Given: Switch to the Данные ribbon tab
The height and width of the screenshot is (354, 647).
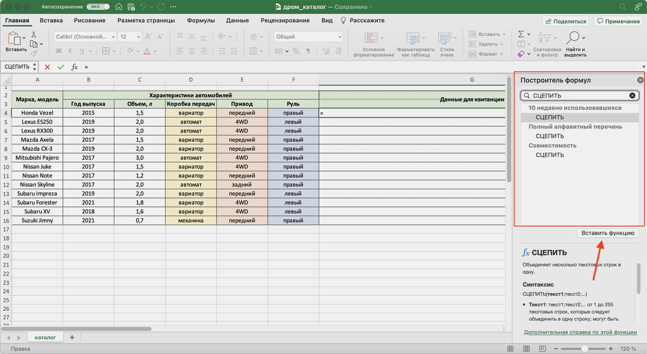Looking at the screenshot, I should tap(237, 21).
